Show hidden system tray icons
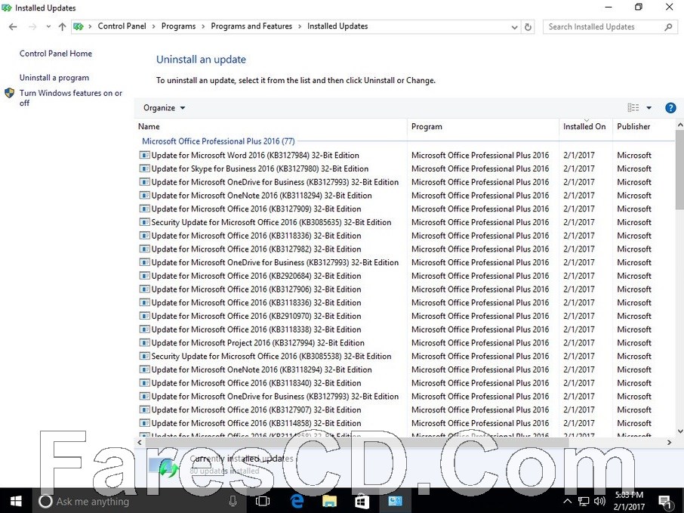This screenshot has height=513, width=684. tap(567, 501)
